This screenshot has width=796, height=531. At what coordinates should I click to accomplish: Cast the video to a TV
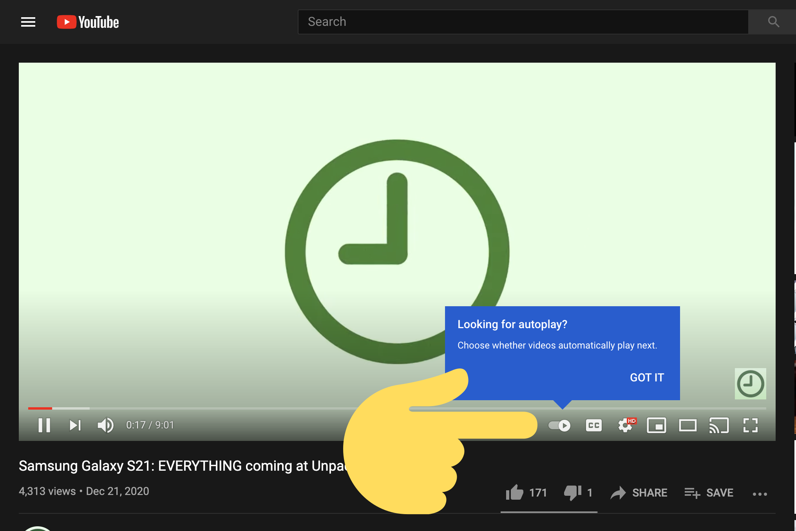[719, 425]
